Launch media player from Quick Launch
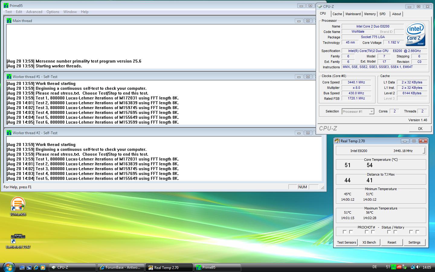The width and height of the screenshot is (435, 272). click(x=43, y=267)
